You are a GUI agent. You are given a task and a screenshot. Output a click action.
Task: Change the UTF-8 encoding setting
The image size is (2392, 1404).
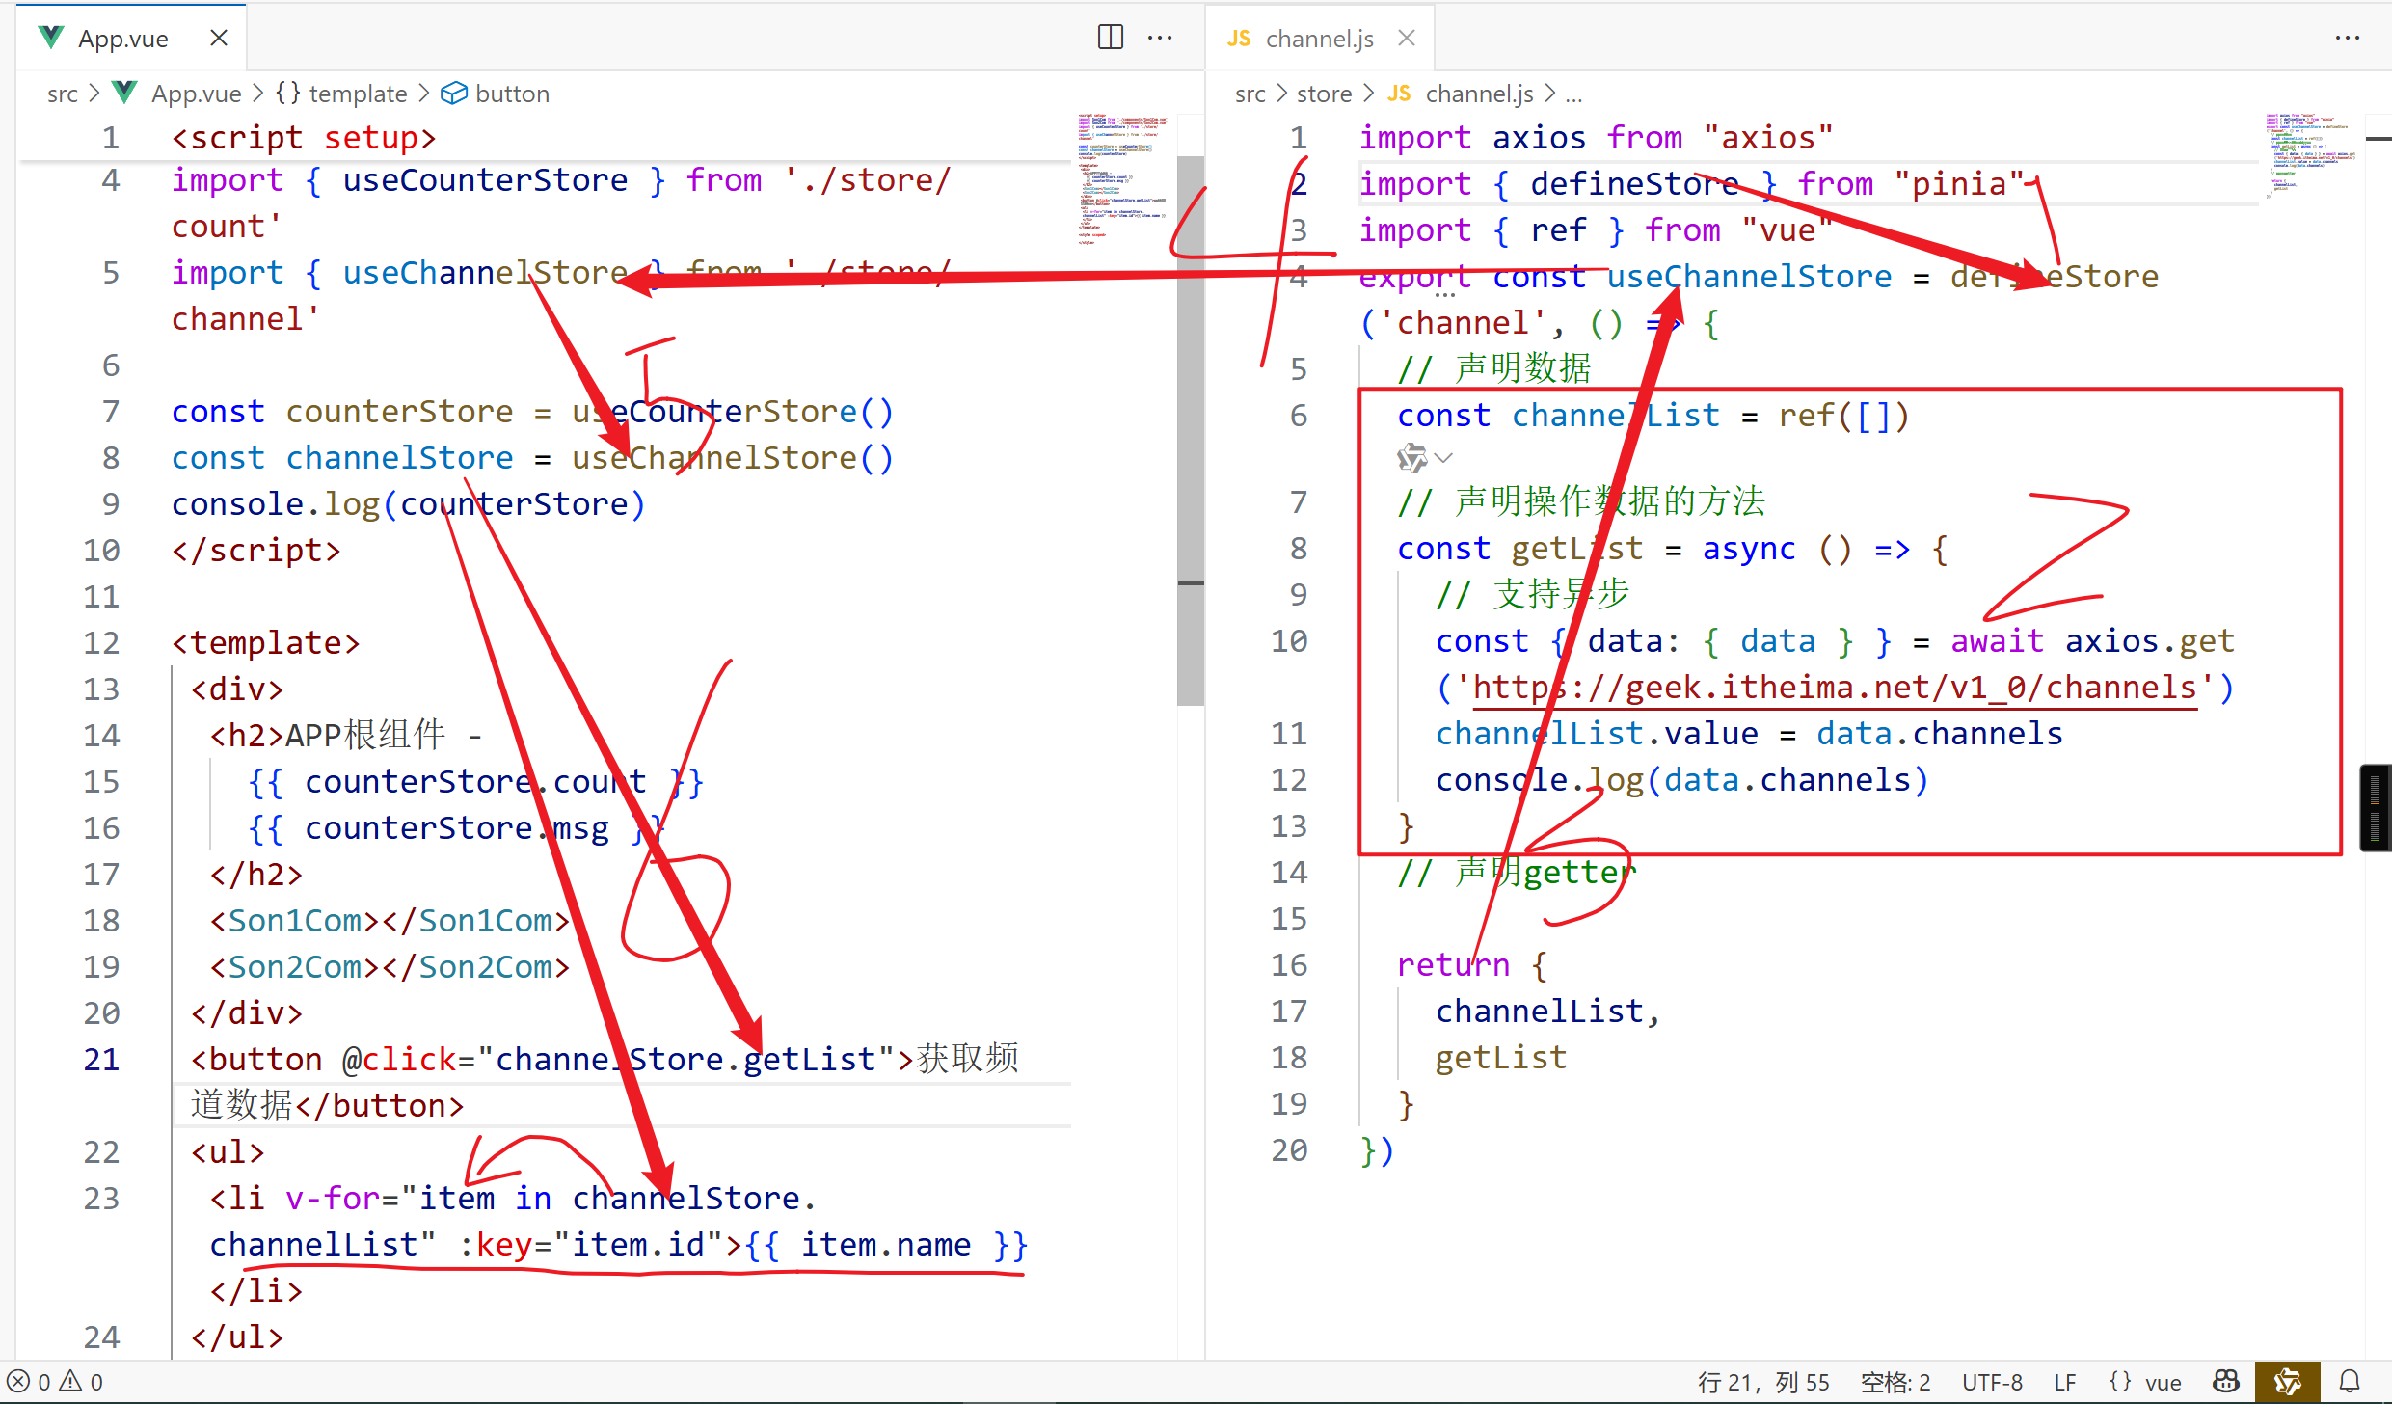tap(1992, 1382)
